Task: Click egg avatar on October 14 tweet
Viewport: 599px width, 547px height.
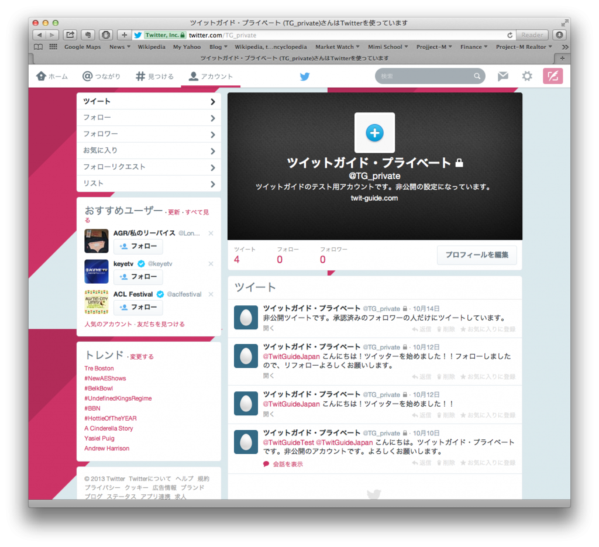Action: point(246,318)
